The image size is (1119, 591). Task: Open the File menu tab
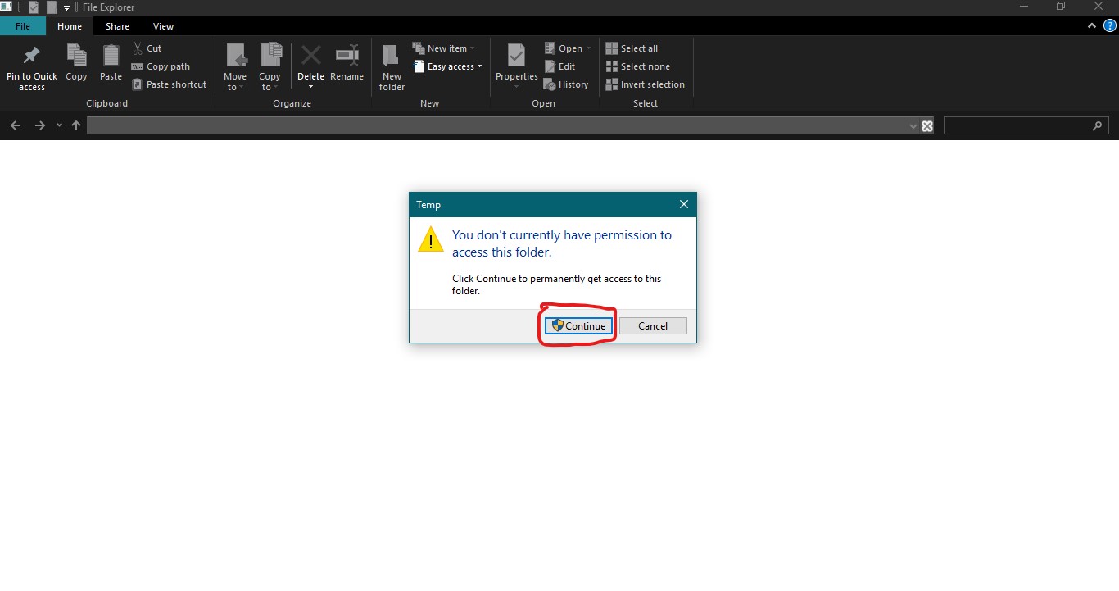(x=23, y=26)
